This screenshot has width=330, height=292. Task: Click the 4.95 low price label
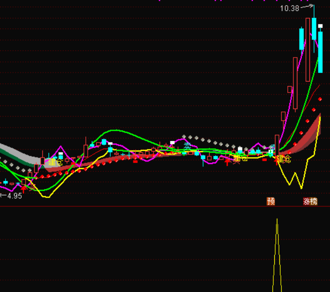click(x=15, y=196)
